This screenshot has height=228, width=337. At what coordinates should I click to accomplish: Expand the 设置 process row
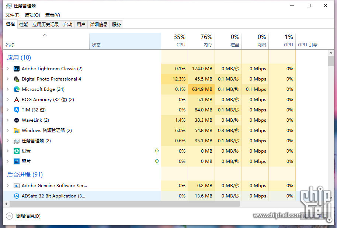(x=8, y=151)
